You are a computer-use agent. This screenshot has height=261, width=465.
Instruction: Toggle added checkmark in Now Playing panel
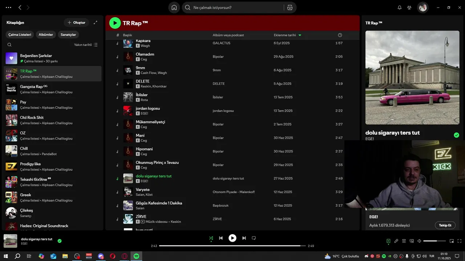(x=456, y=135)
